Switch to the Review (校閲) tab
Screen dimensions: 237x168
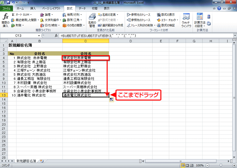click(x=94, y=9)
